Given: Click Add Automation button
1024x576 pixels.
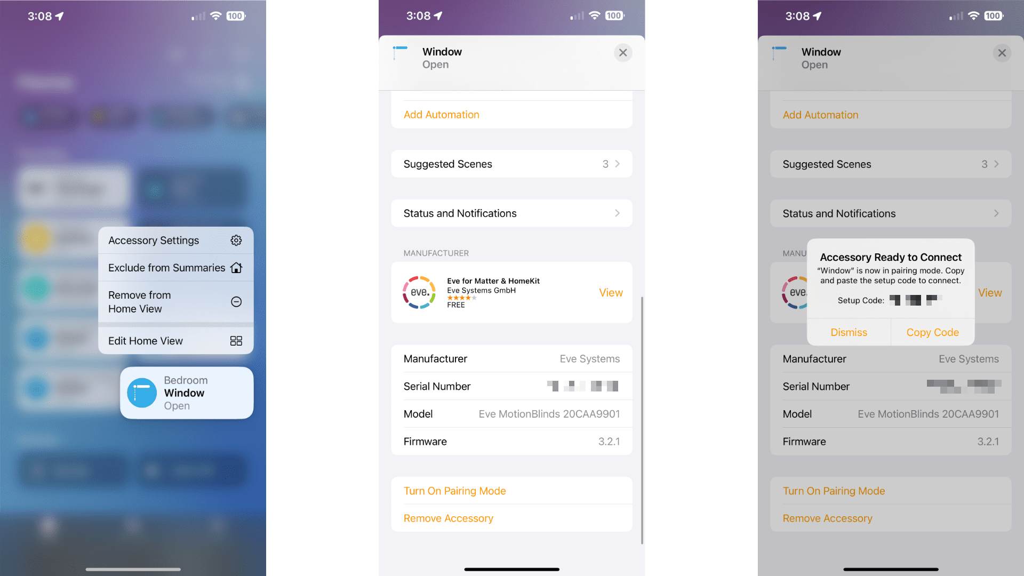Looking at the screenshot, I should (x=441, y=115).
